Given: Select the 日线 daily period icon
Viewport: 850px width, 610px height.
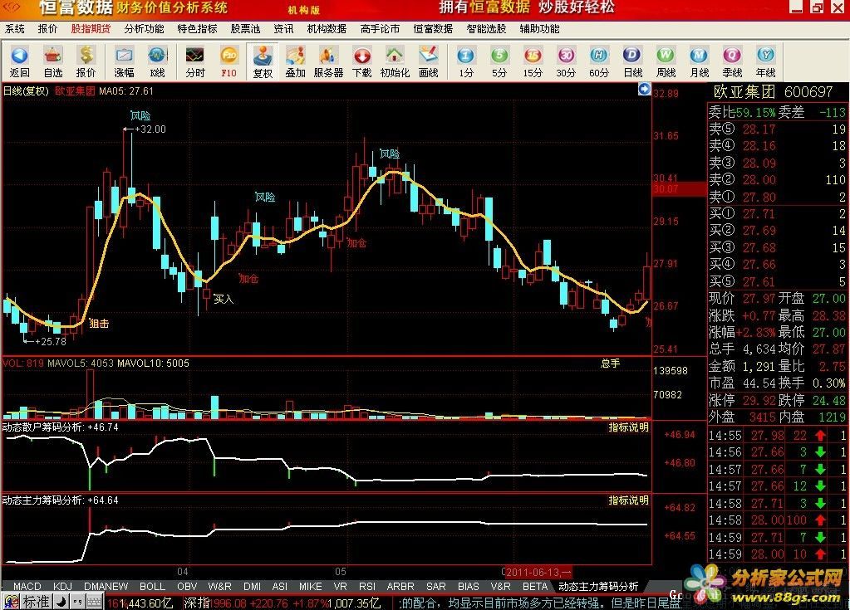Looking at the screenshot, I should [x=632, y=61].
